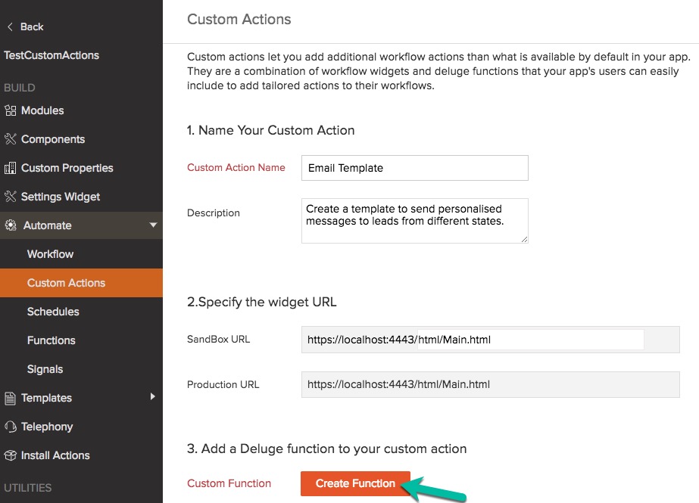Click the Install Actions box icon
This screenshot has height=503, width=699.
10,455
